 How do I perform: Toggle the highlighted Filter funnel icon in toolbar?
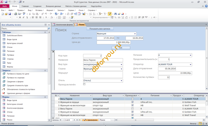110,14
